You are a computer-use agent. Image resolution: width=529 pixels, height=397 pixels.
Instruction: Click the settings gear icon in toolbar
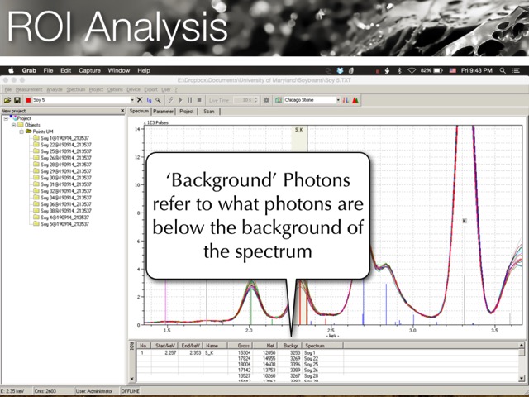266,100
